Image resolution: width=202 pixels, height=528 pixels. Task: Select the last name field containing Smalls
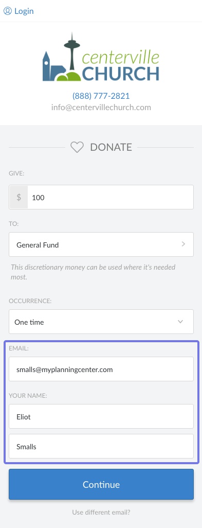pos(101,446)
